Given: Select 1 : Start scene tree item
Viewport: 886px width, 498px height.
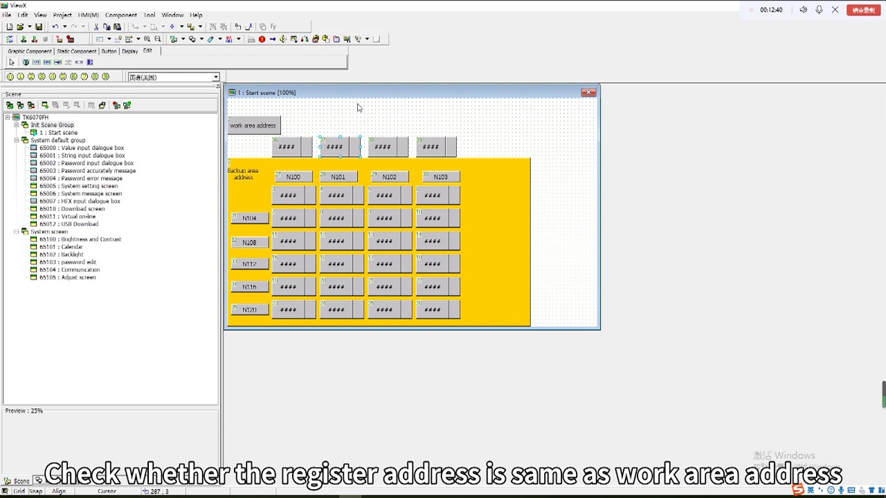Looking at the screenshot, I should 58,133.
